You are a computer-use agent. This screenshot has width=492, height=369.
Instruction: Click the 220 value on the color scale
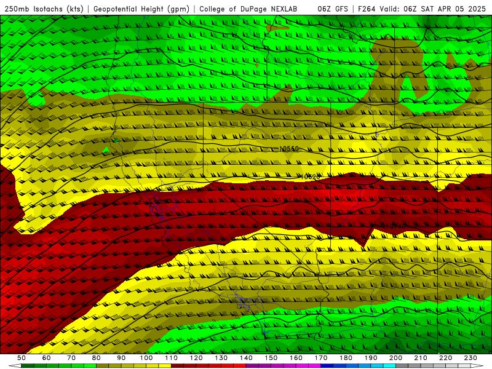(445, 358)
